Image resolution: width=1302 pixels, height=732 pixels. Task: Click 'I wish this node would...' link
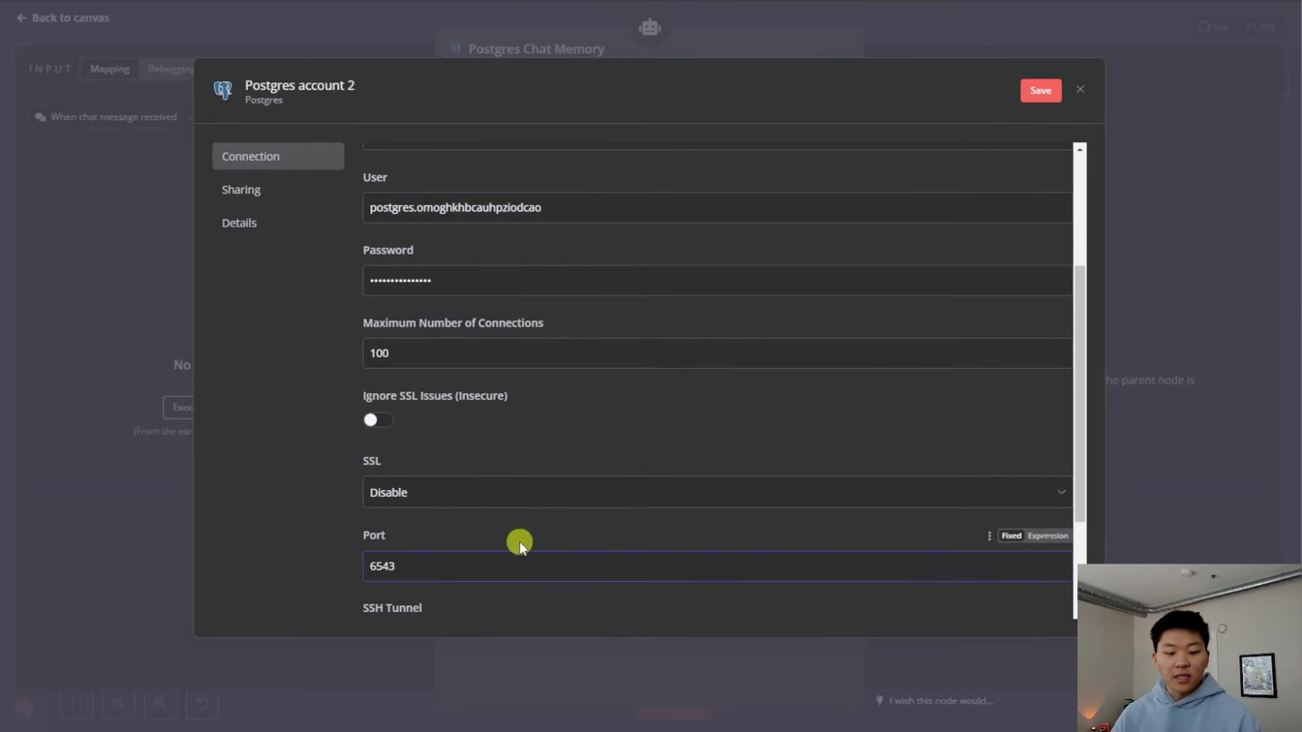[x=942, y=700]
